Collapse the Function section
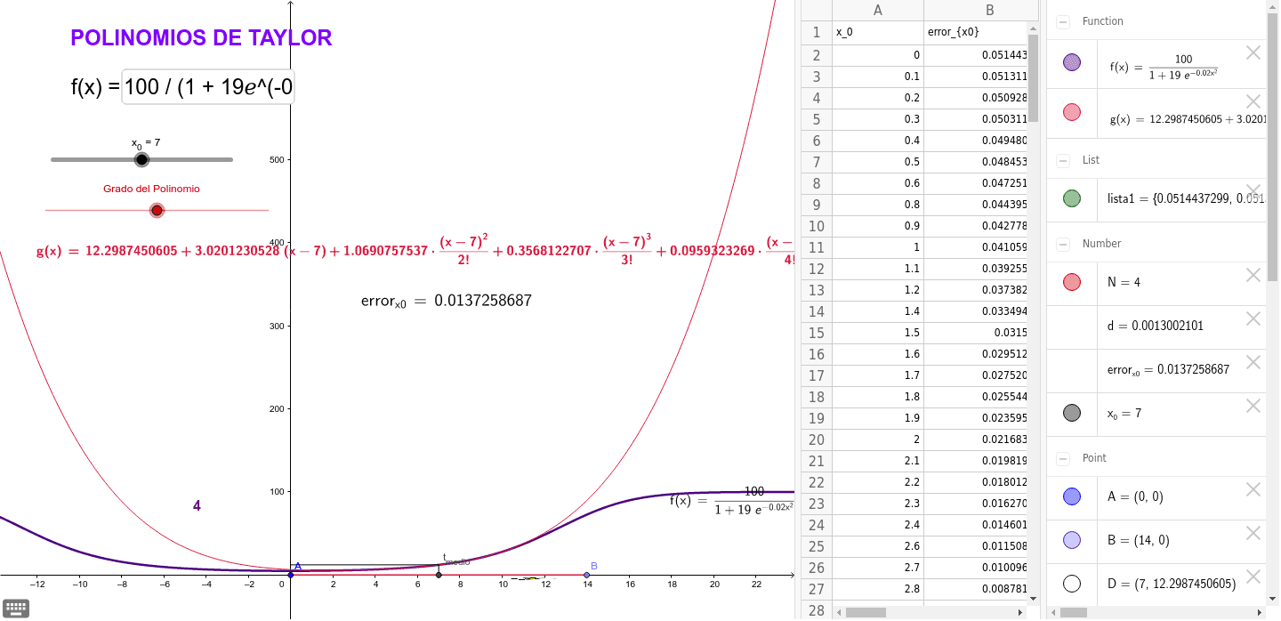This screenshot has width=1281, height=621. (x=1063, y=21)
